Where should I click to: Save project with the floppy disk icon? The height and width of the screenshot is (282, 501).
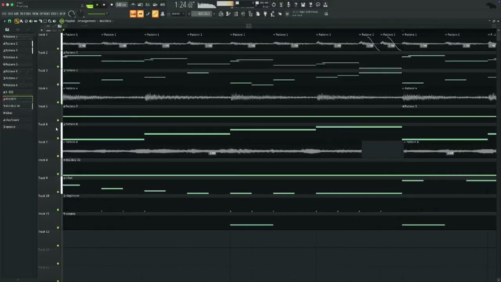click(x=303, y=4)
